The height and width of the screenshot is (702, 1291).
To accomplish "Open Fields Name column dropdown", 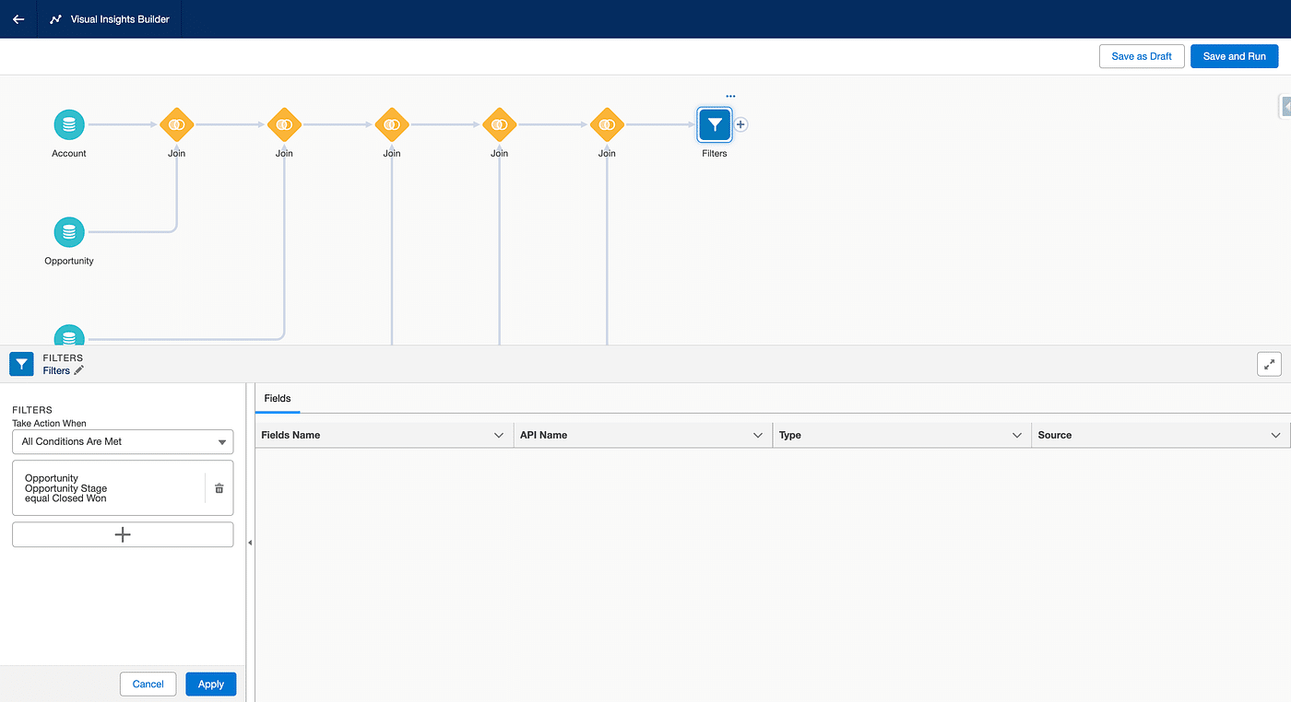I will pos(499,435).
